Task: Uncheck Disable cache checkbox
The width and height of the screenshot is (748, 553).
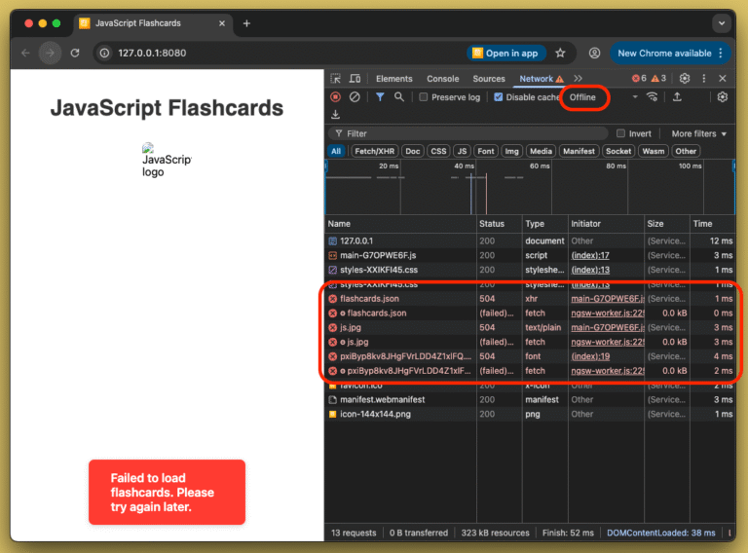Action: pyautogui.click(x=499, y=97)
